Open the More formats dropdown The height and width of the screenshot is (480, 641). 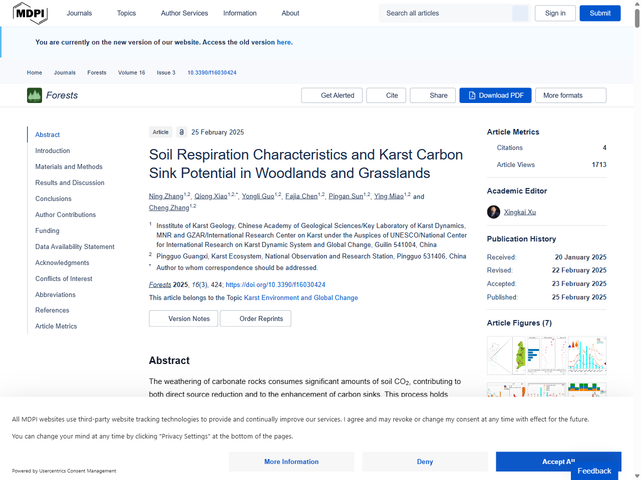(x=570, y=95)
